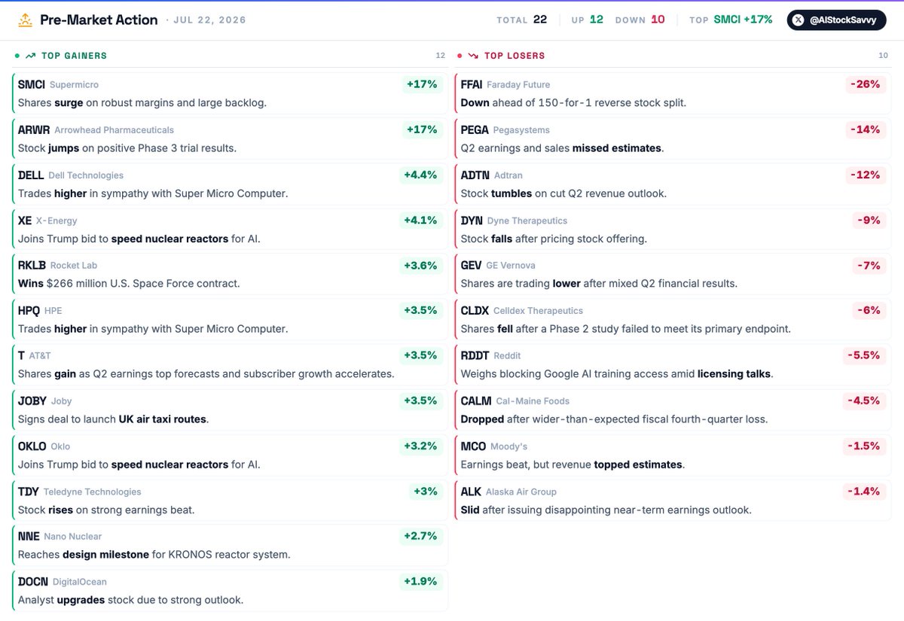This screenshot has width=904, height=621.
Task: Open the @AIStockSavvy profile button
Action: [x=836, y=20]
